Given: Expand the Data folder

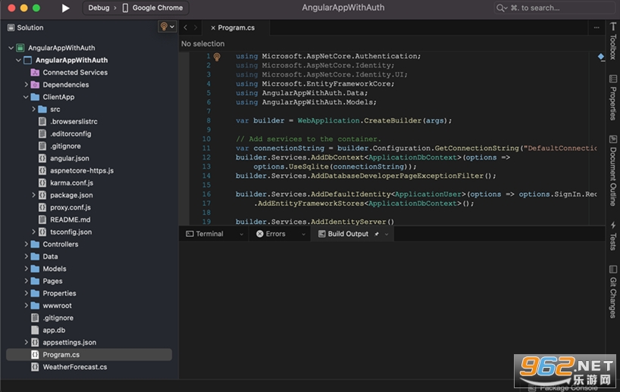Looking at the screenshot, I should (x=26, y=257).
